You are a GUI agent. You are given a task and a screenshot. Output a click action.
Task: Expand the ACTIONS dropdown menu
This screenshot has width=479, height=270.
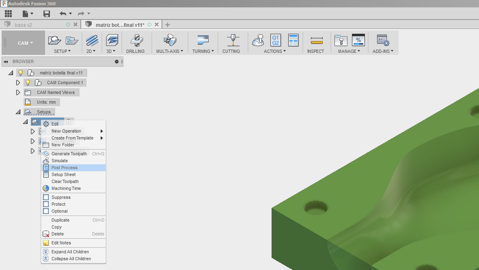click(275, 51)
